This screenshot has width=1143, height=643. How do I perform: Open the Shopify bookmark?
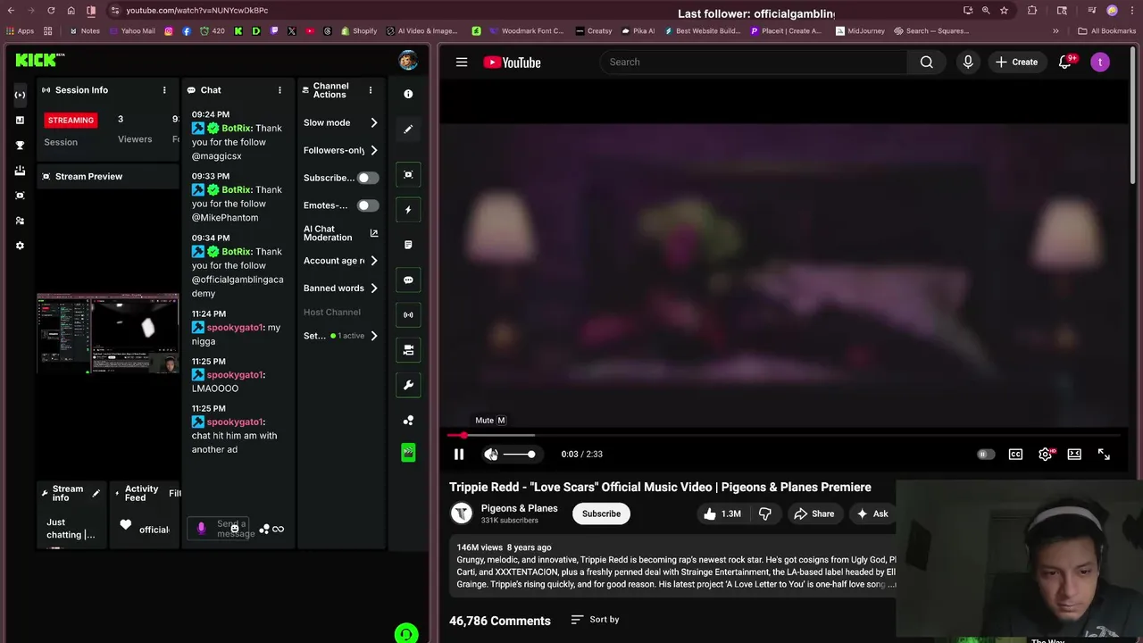[359, 30]
